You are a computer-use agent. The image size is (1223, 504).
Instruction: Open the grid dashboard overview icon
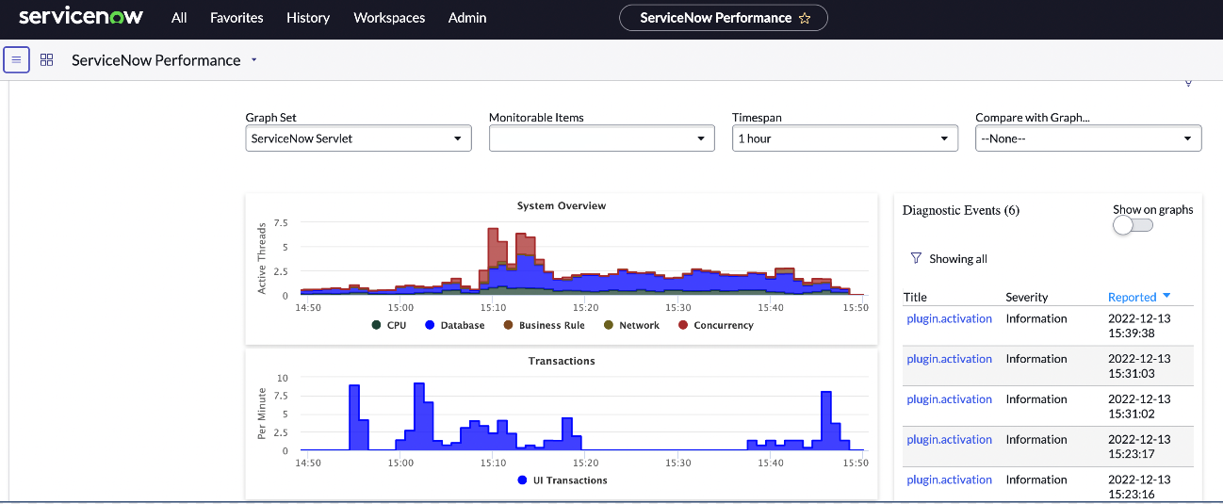pos(46,59)
